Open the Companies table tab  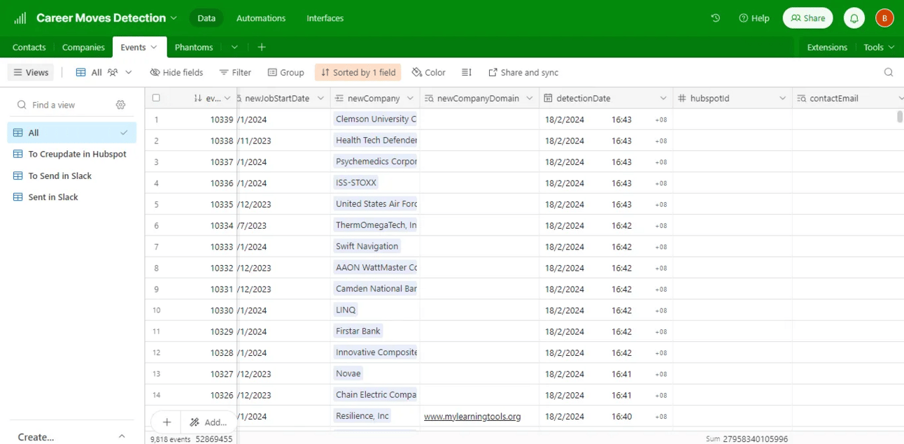pos(83,47)
